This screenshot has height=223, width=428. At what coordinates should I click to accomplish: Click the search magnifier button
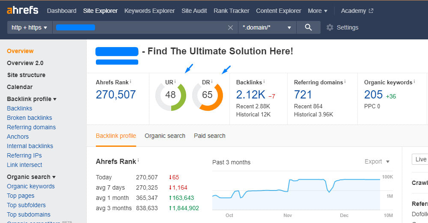[308, 27]
